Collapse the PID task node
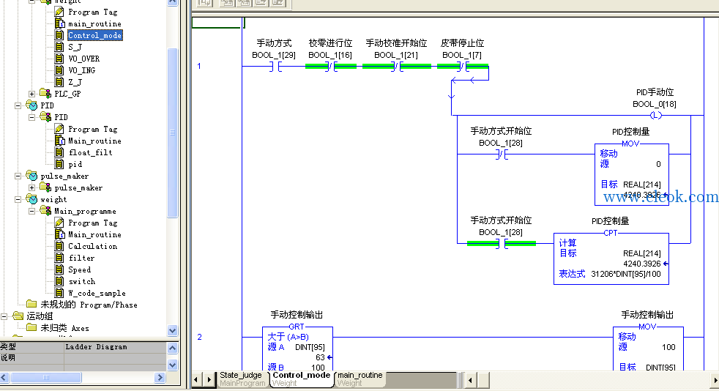This screenshot has height=391, width=719. click(x=18, y=105)
